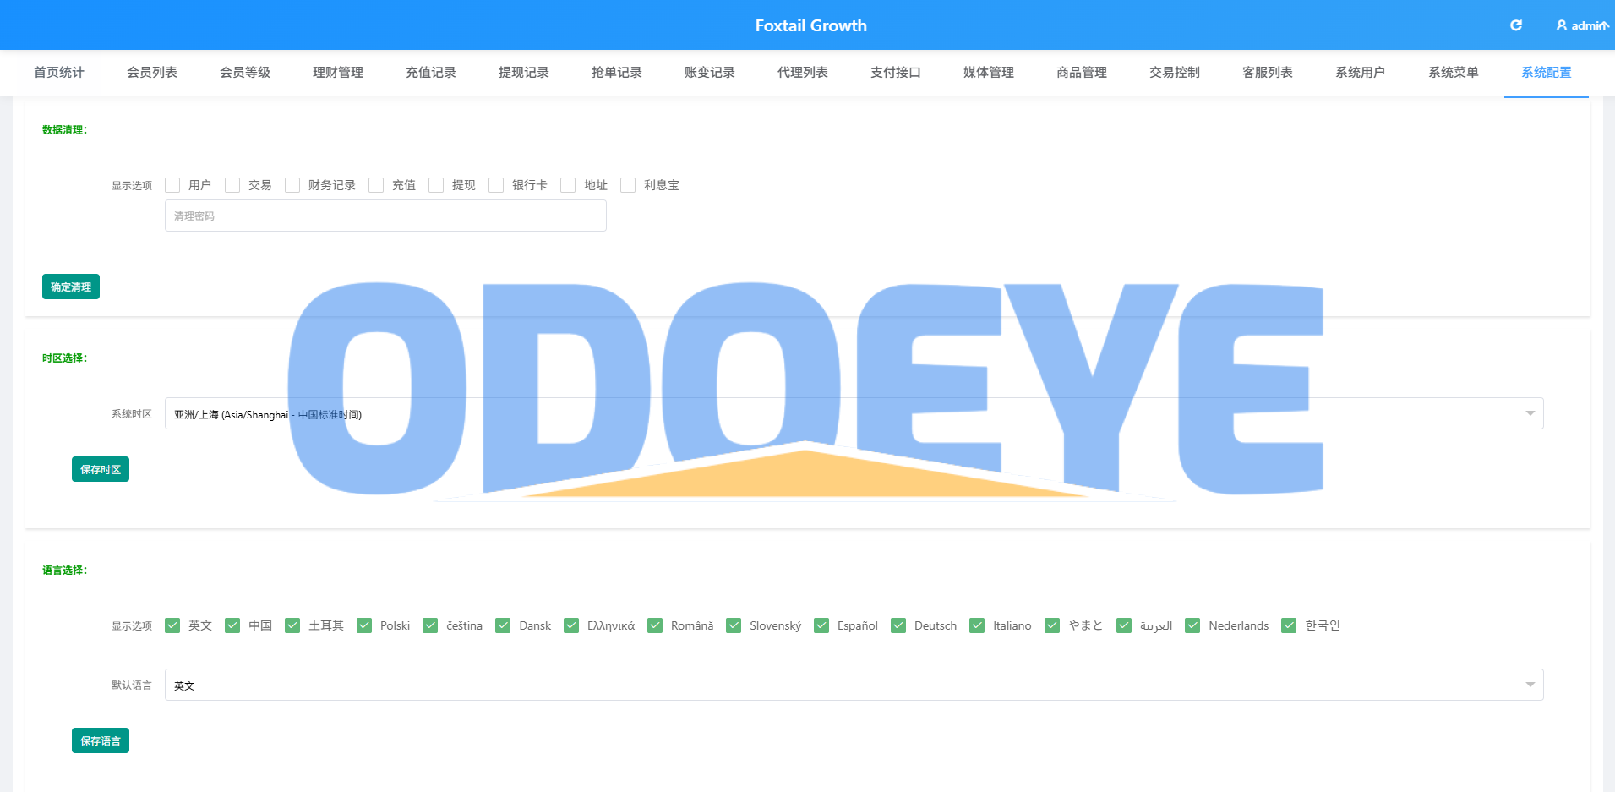Uncheck the Polski language checkbox
This screenshot has width=1615, height=792.
pos(364,625)
